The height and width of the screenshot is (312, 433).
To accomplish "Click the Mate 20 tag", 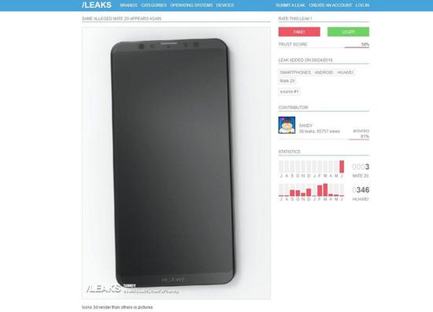I will point(287,81).
